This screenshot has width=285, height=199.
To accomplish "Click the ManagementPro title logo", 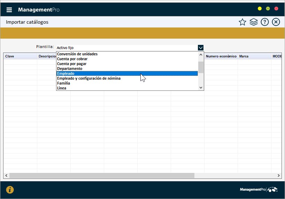I will point(39,10).
